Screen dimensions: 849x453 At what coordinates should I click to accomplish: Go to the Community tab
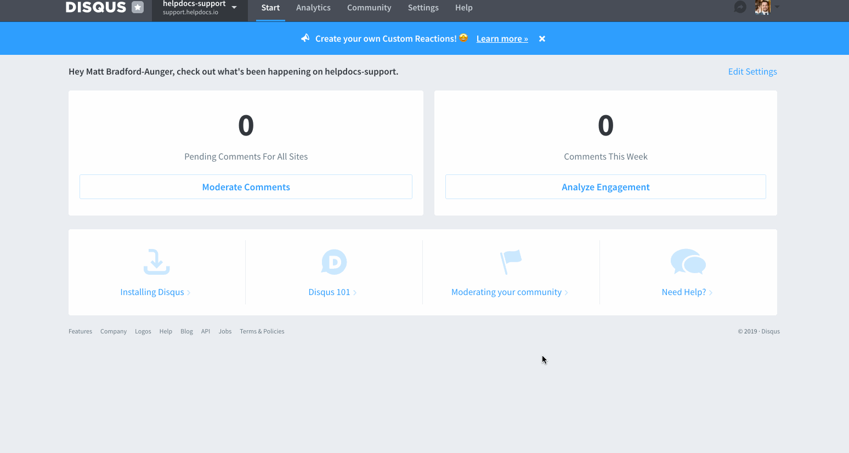tap(369, 8)
